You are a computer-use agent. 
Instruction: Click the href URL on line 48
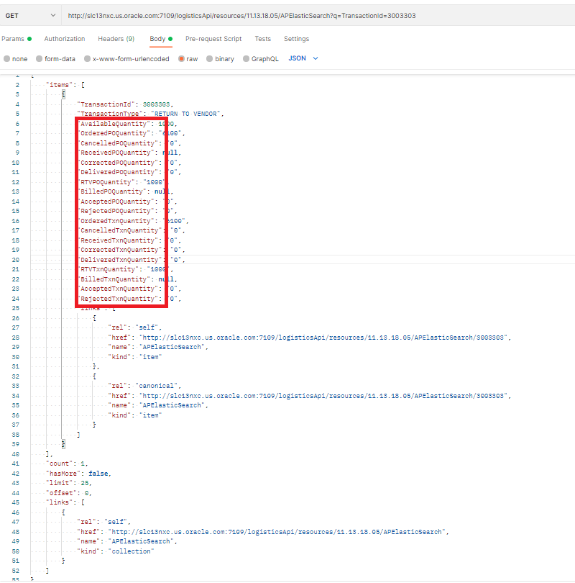277,532
